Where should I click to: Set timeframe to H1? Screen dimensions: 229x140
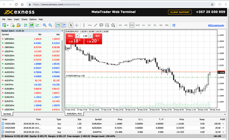(143, 25)
